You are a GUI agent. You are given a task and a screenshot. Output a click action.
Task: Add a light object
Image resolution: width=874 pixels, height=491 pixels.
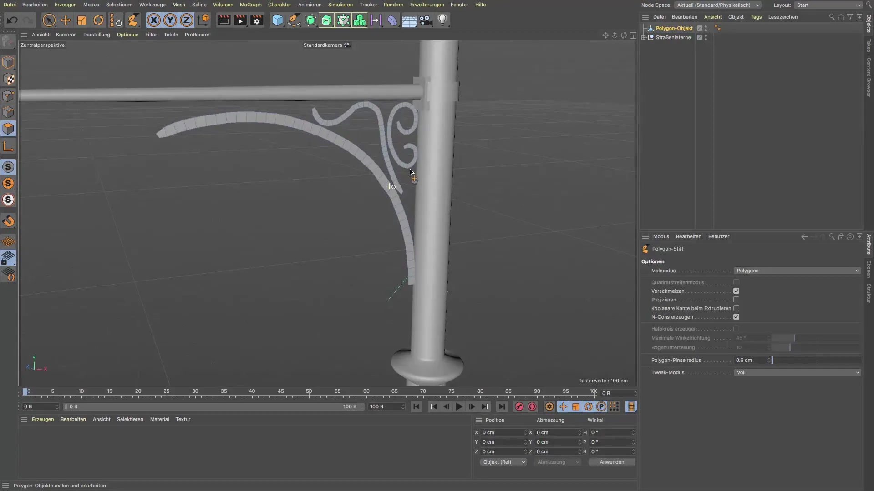442,20
